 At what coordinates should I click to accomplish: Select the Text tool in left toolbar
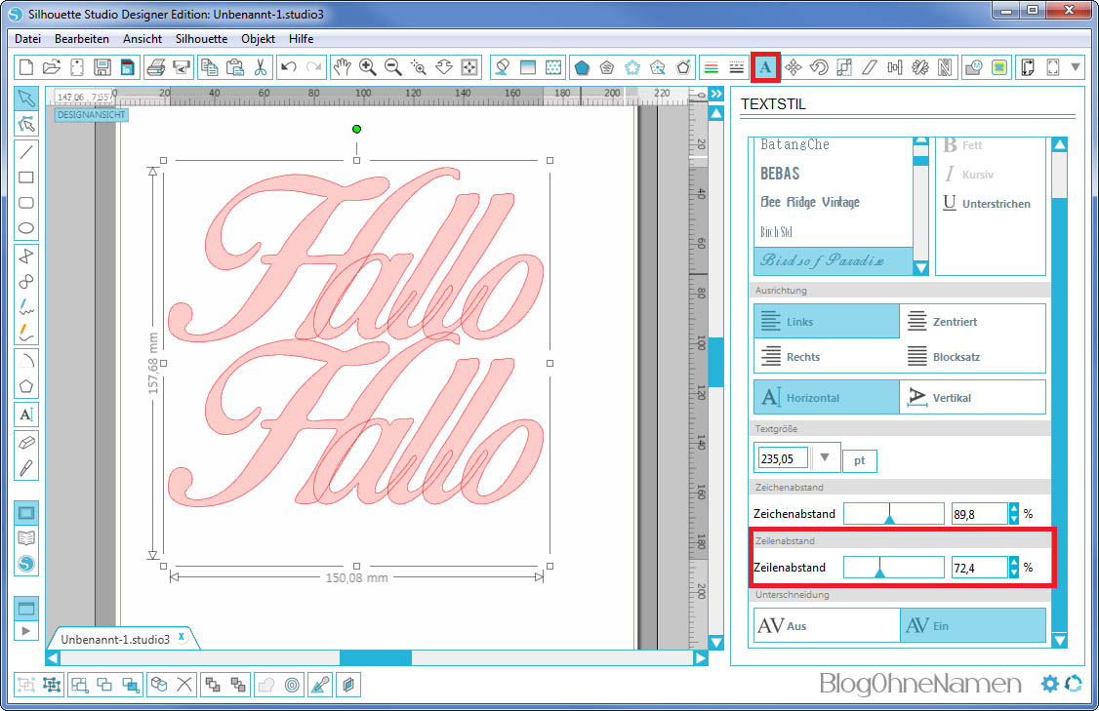coord(26,415)
